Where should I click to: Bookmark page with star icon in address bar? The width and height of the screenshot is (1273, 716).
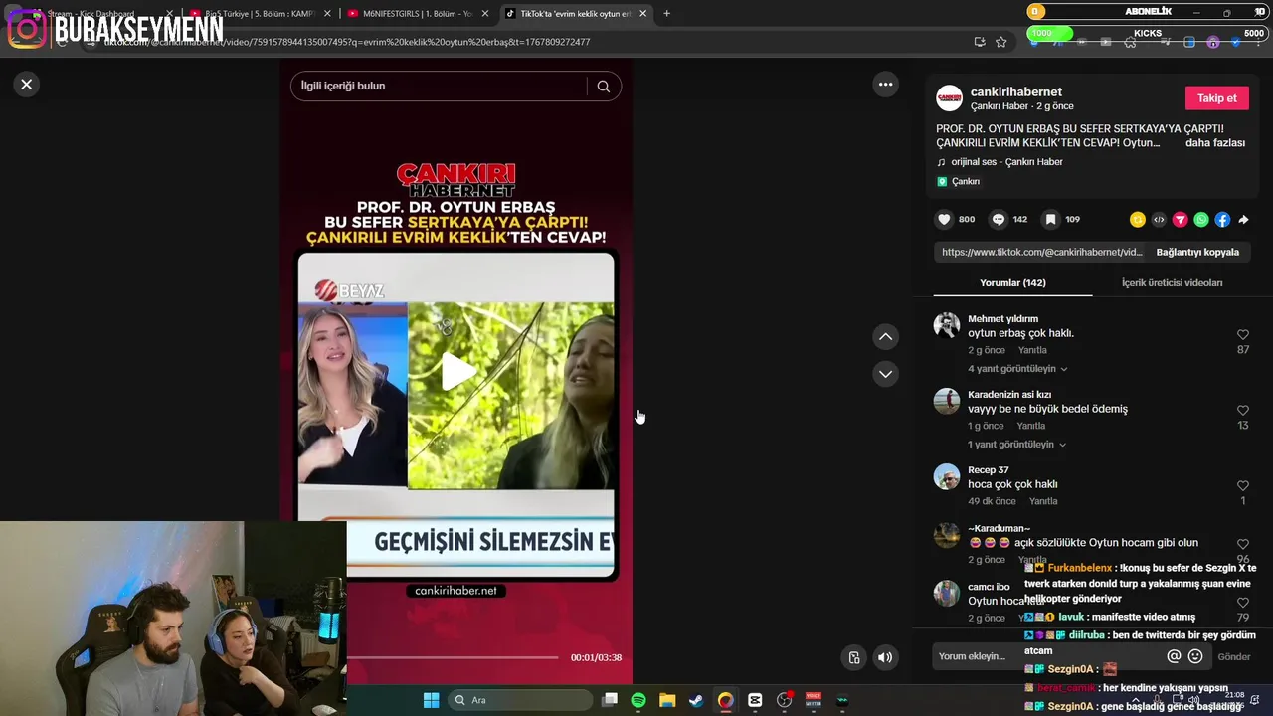click(x=1001, y=42)
